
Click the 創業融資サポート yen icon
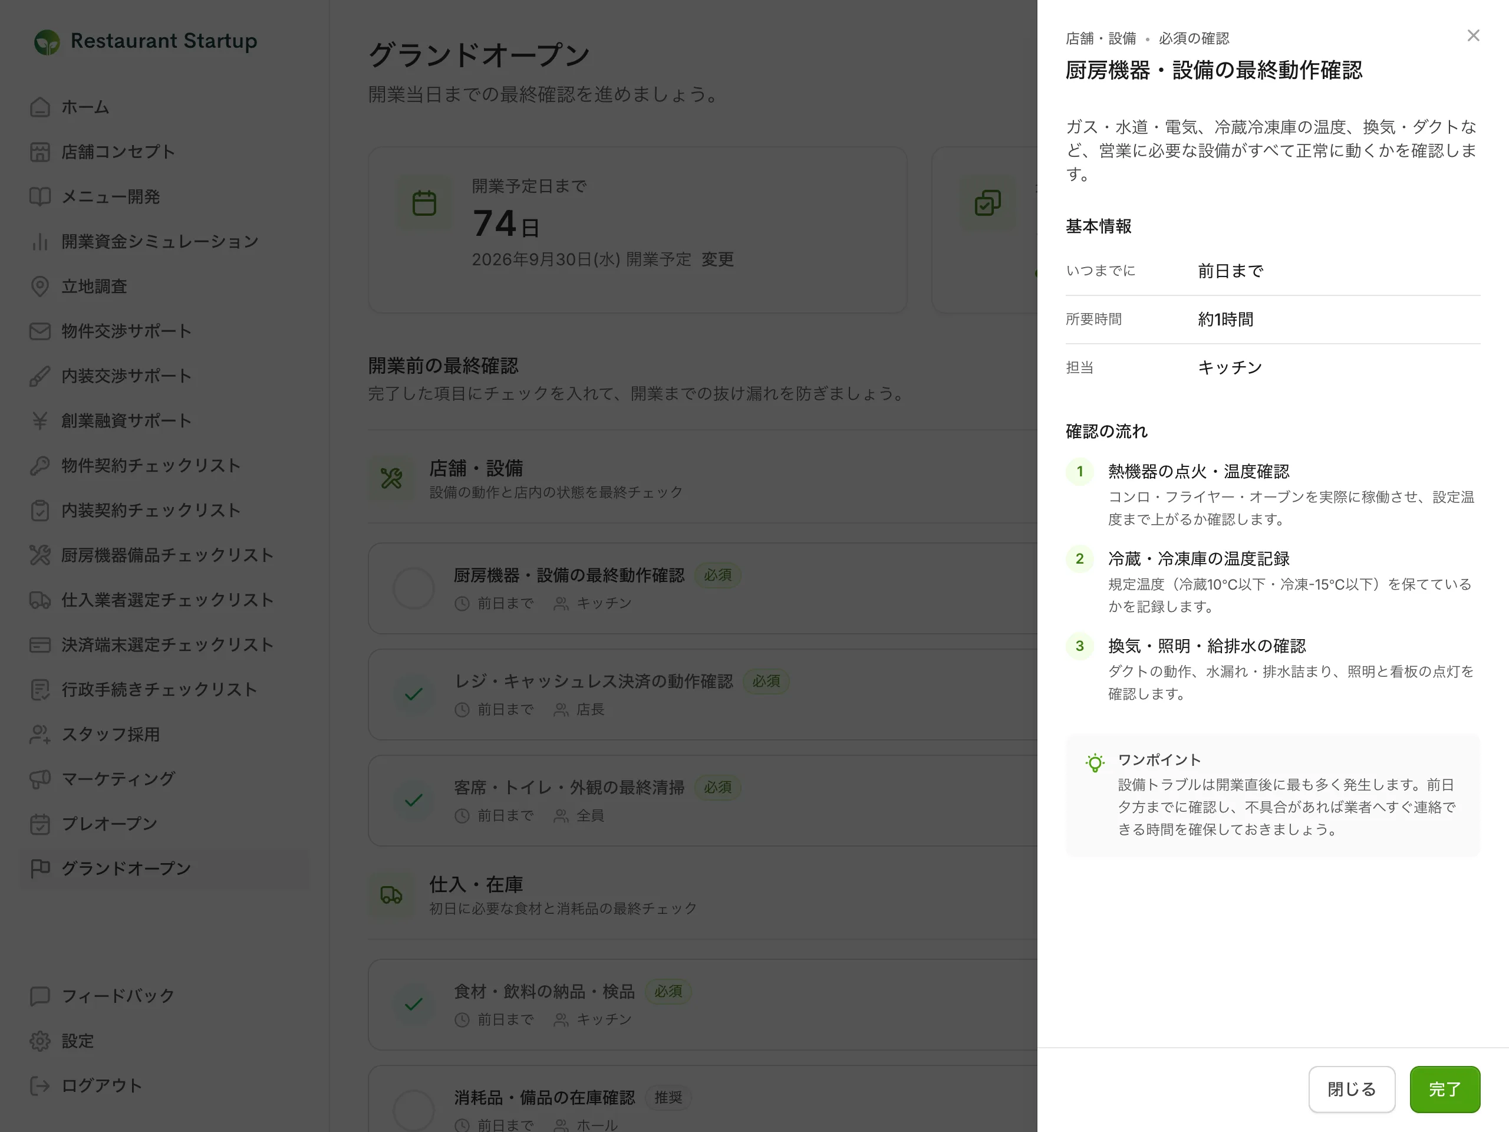[x=40, y=420]
